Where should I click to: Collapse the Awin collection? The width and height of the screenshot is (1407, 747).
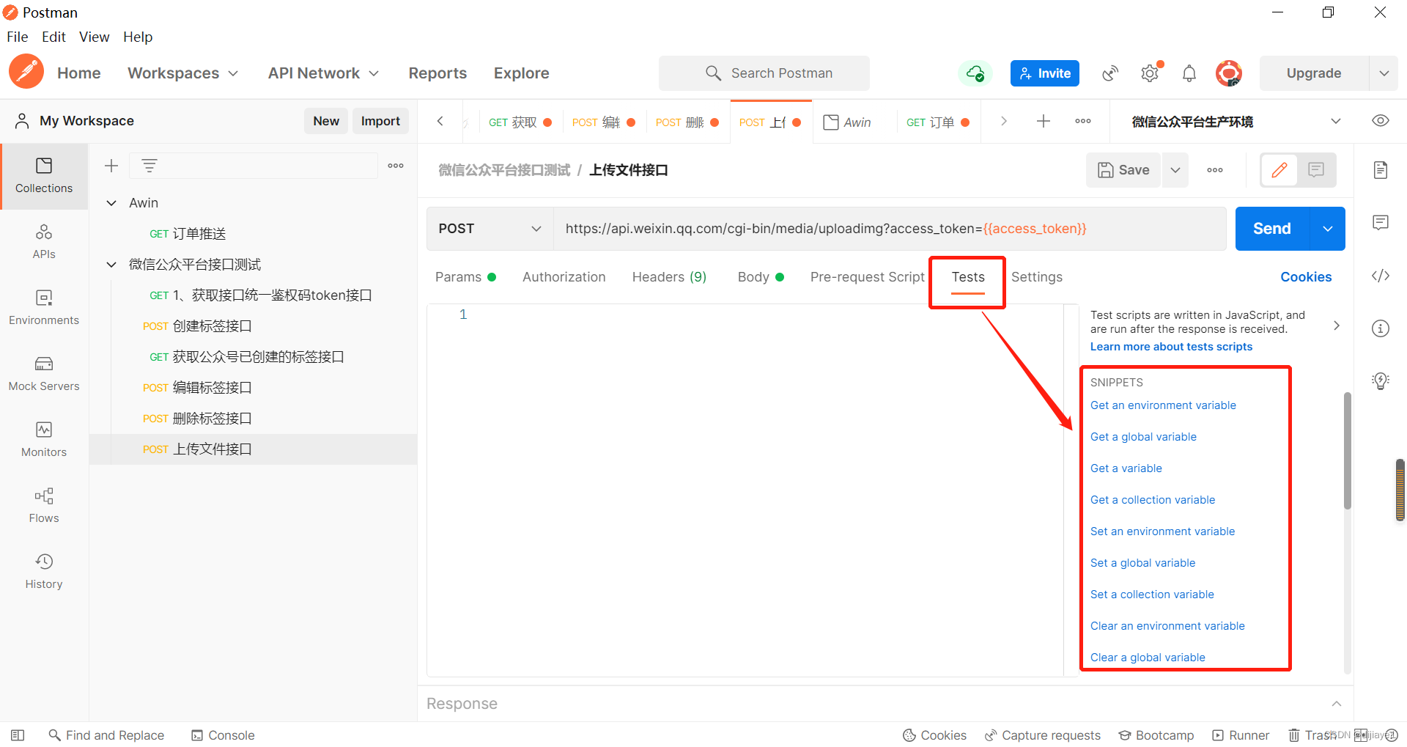point(111,203)
